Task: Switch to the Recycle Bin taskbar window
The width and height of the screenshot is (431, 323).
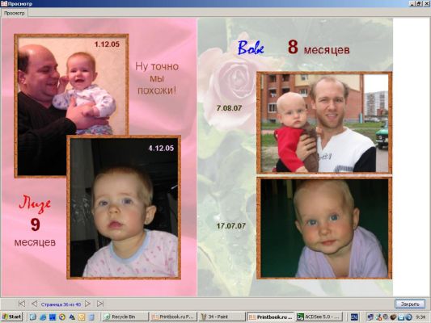Action: click(125, 317)
